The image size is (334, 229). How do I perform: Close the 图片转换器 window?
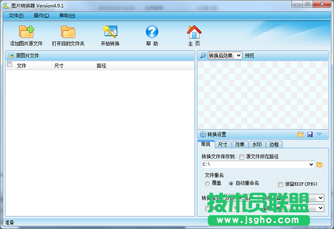point(322,4)
